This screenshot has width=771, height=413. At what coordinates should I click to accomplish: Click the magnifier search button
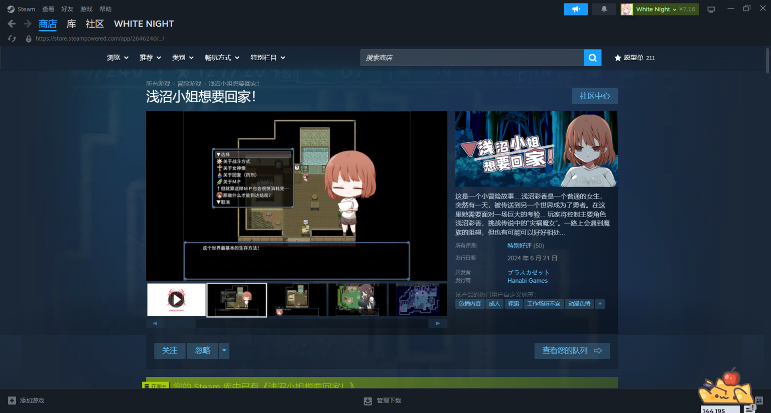pos(592,58)
